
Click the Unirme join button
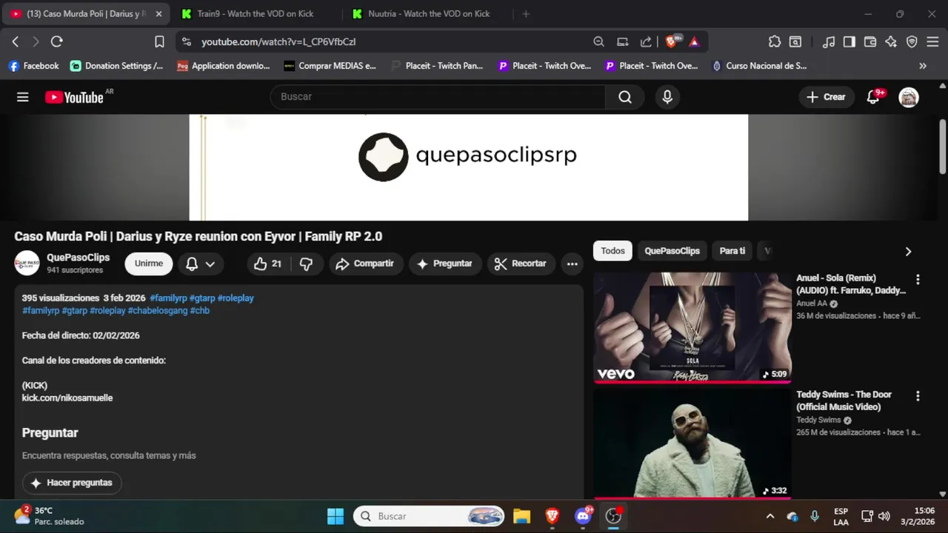point(149,264)
